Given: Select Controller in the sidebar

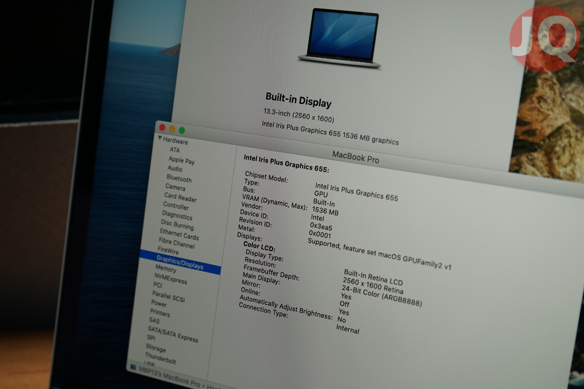Looking at the screenshot, I should (x=176, y=206).
